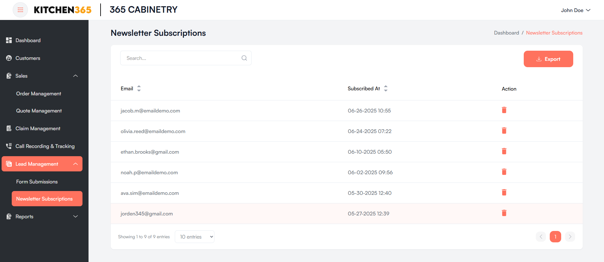Open Order Management under Sales
Screen dimensions: 604x262
click(x=38, y=93)
